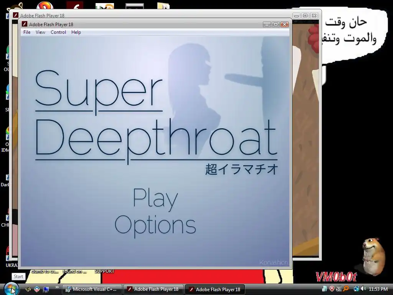Viewport: 393px width, 295px height.
Task: Click the first quick launch icon next to Start
Action: coord(28,289)
